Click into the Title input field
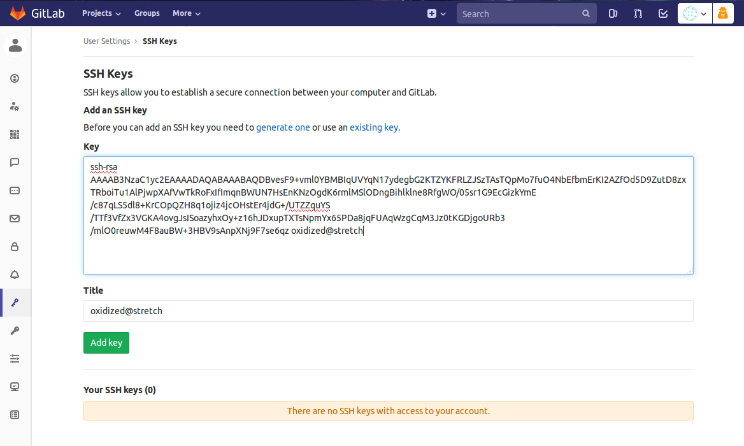Viewport: 744px width, 446px height. 388,311
